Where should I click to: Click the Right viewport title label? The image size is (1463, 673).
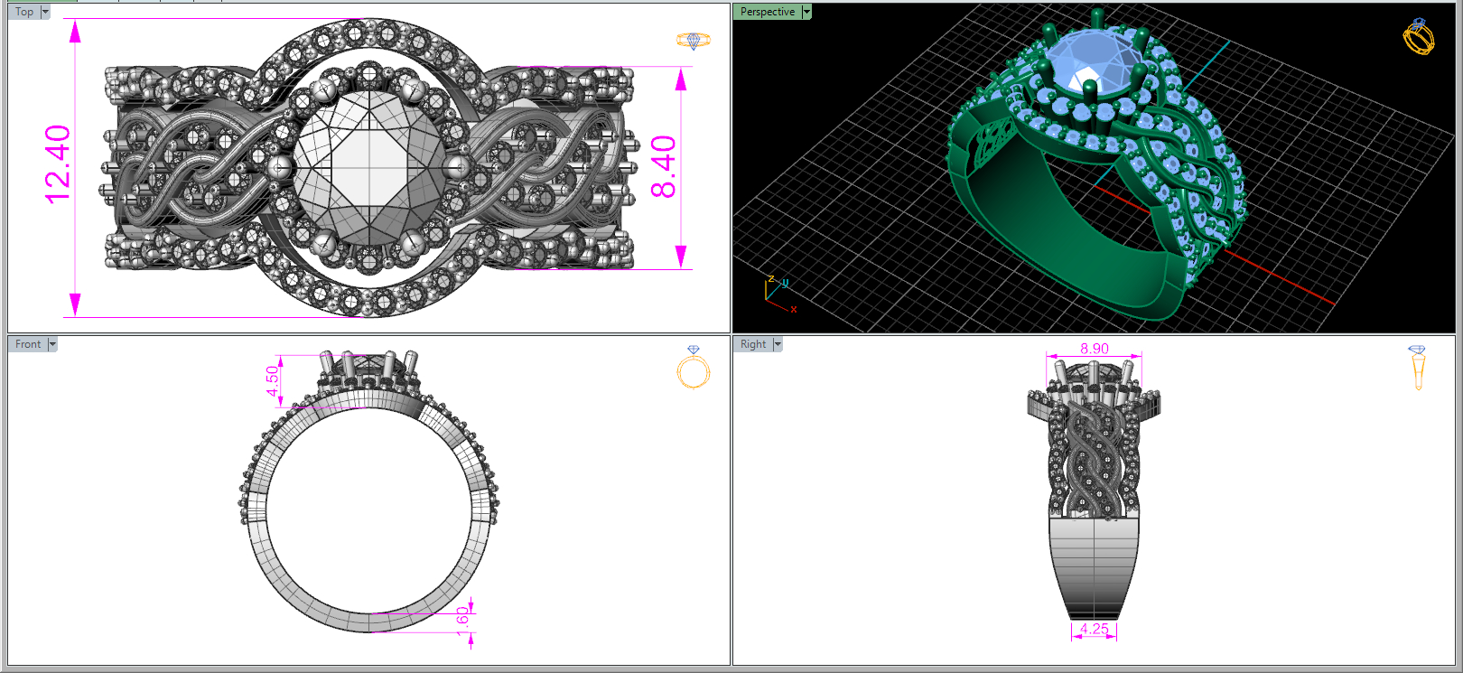(753, 344)
